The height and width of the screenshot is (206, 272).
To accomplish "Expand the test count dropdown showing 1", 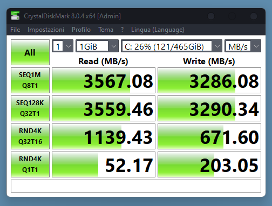I will (63, 46).
